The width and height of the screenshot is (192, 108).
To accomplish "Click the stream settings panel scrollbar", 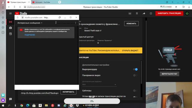I will coord(141,72).
